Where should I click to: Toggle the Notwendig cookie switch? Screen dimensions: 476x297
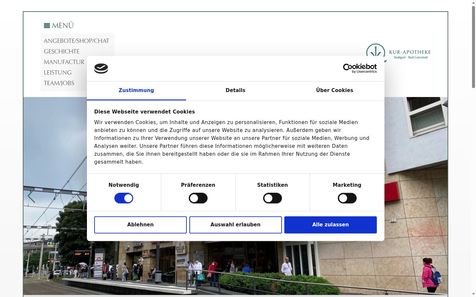124,198
